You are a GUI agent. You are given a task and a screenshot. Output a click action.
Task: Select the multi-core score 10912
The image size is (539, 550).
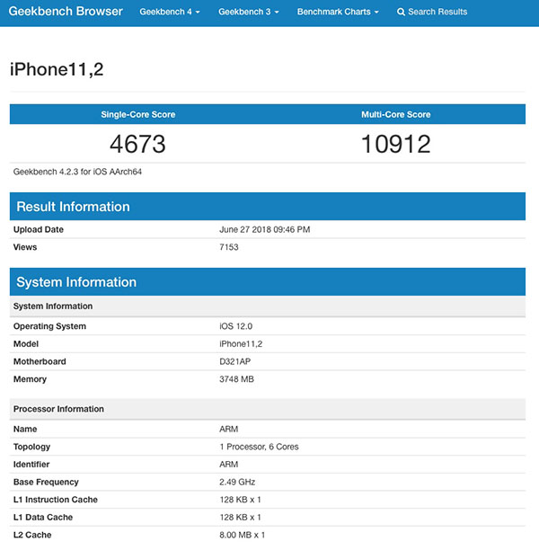click(396, 144)
